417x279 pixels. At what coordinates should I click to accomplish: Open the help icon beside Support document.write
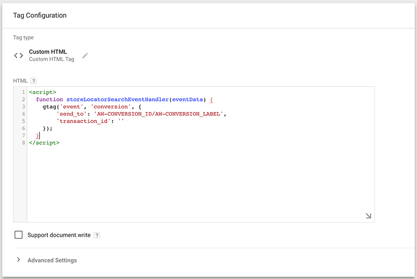coord(97,235)
